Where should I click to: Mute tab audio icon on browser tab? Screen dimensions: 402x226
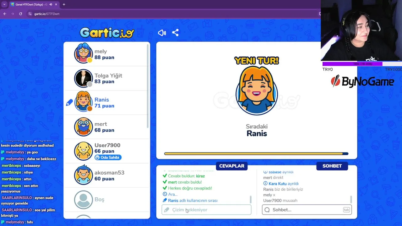click(x=51, y=4)
